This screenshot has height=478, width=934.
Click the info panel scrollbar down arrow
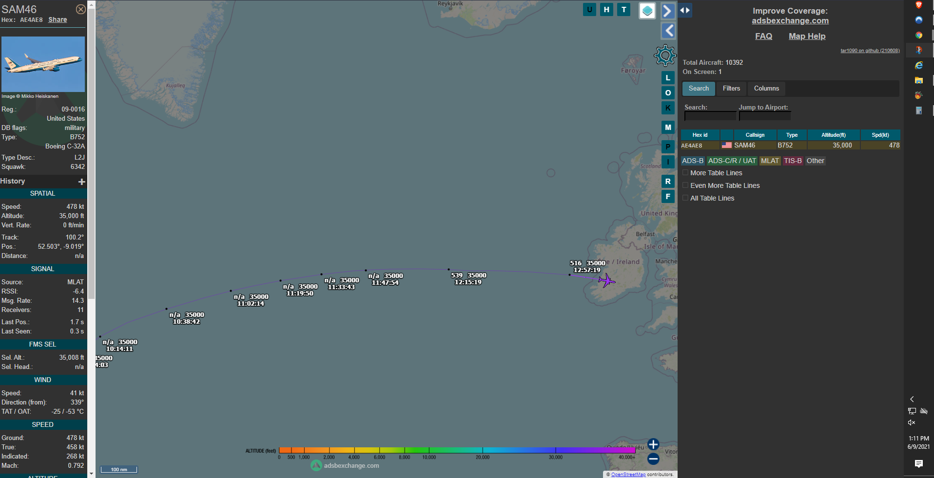(x=91, y=473)
